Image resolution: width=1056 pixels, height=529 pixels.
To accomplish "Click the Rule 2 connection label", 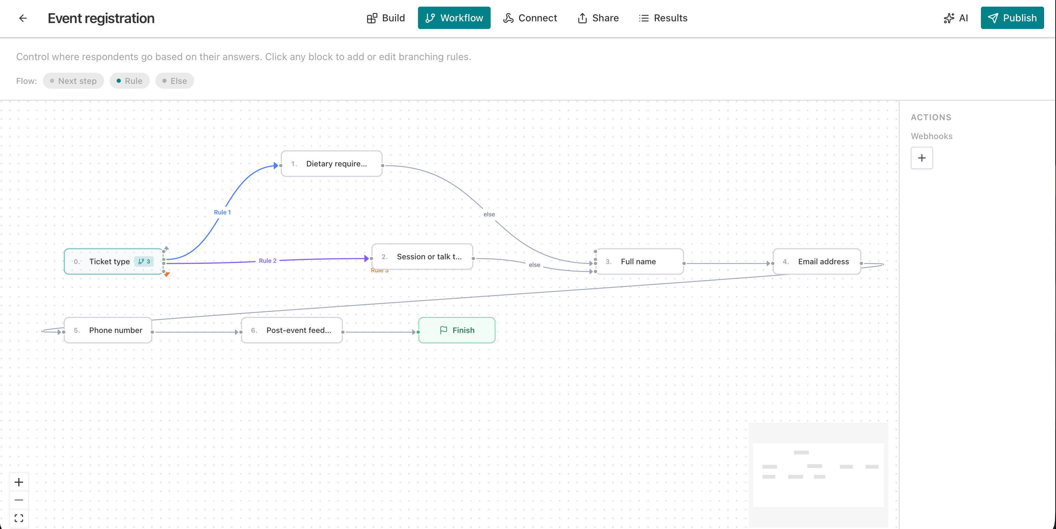I will coord(268,260).
